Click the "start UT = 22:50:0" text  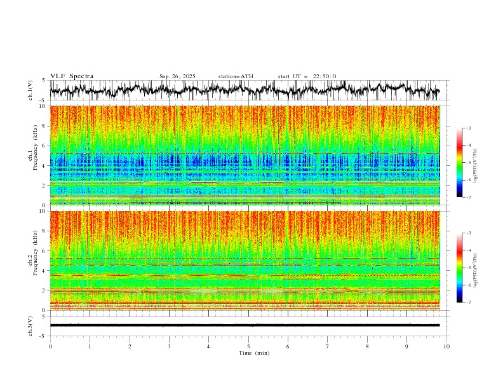point(307,76)
